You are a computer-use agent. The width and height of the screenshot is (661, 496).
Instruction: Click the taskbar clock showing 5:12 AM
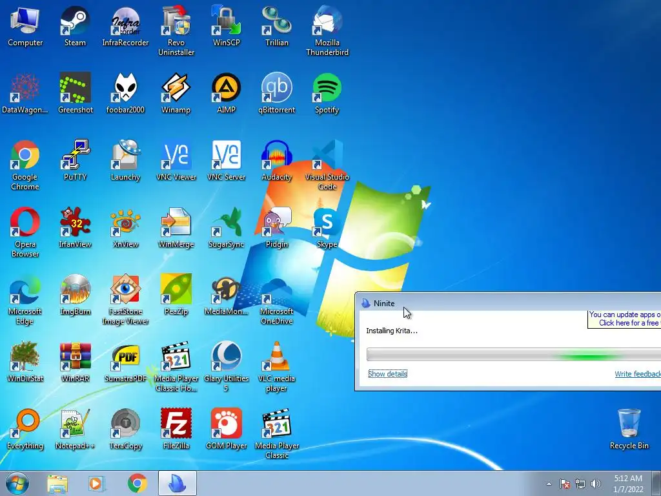628,484
